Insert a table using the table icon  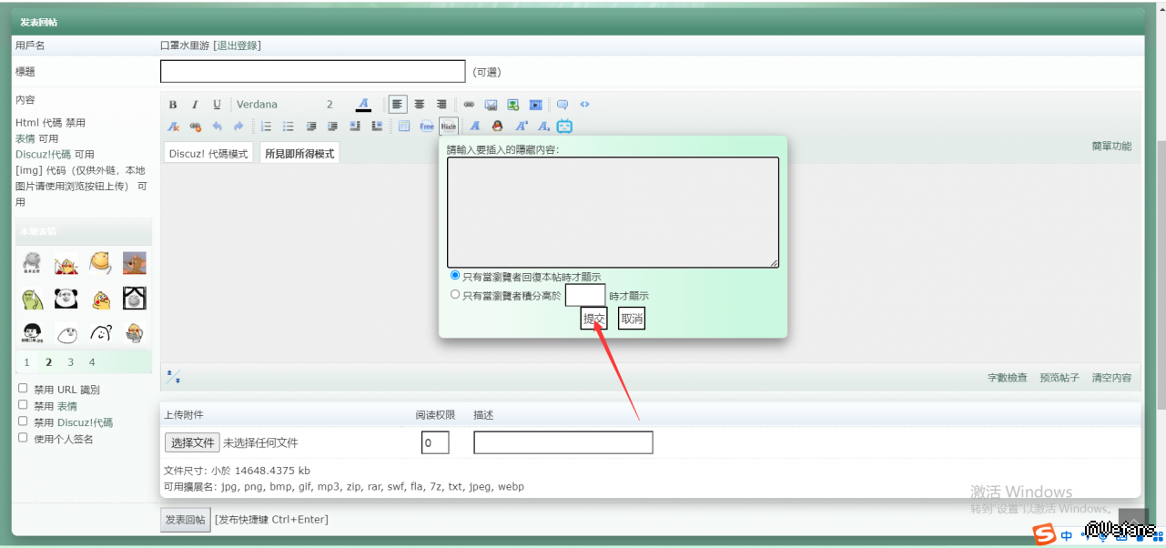coord(404,127)
